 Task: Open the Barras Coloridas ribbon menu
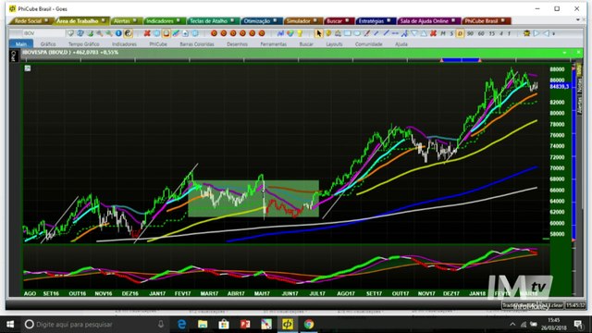(197, 44)
